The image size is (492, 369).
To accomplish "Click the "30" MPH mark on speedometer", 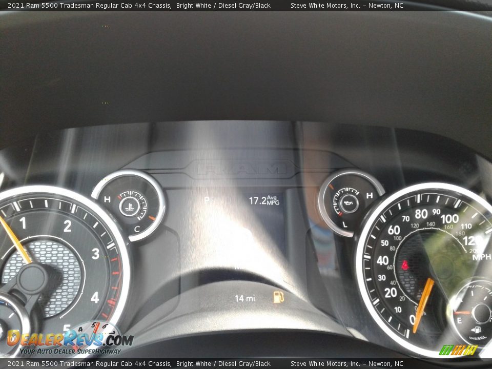I will (382, 278).
